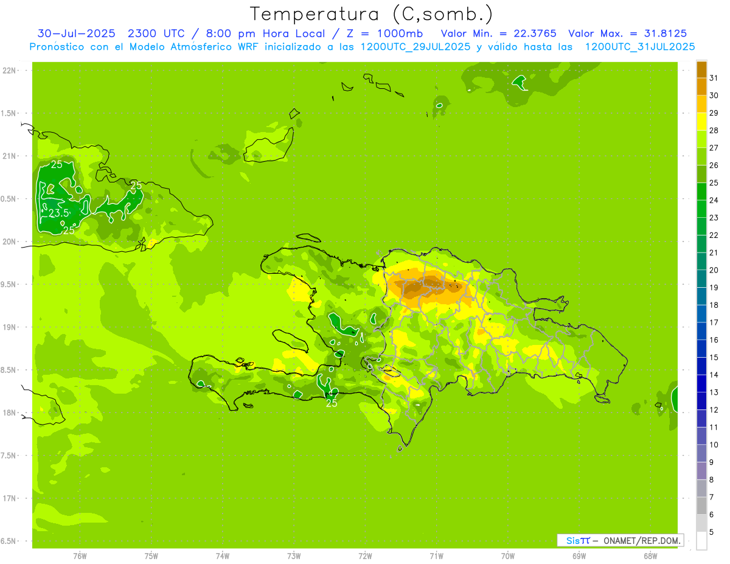The width and height of the screenshot is (730, 564).
Task: Click the legend value "31"
Action: click(714, 78)
